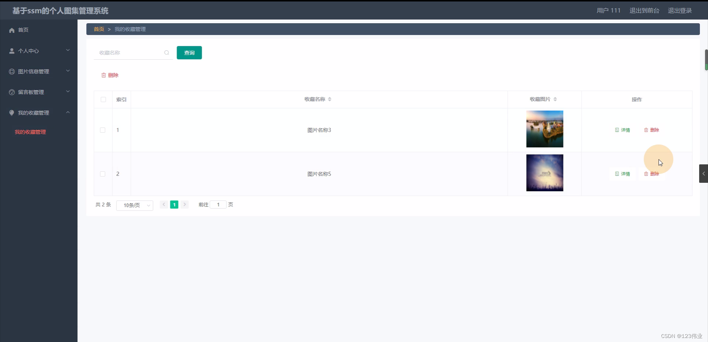This screenshot has height=342, width=708.
Task: Select the home icon in the sidebar
Action: point(11,30)
